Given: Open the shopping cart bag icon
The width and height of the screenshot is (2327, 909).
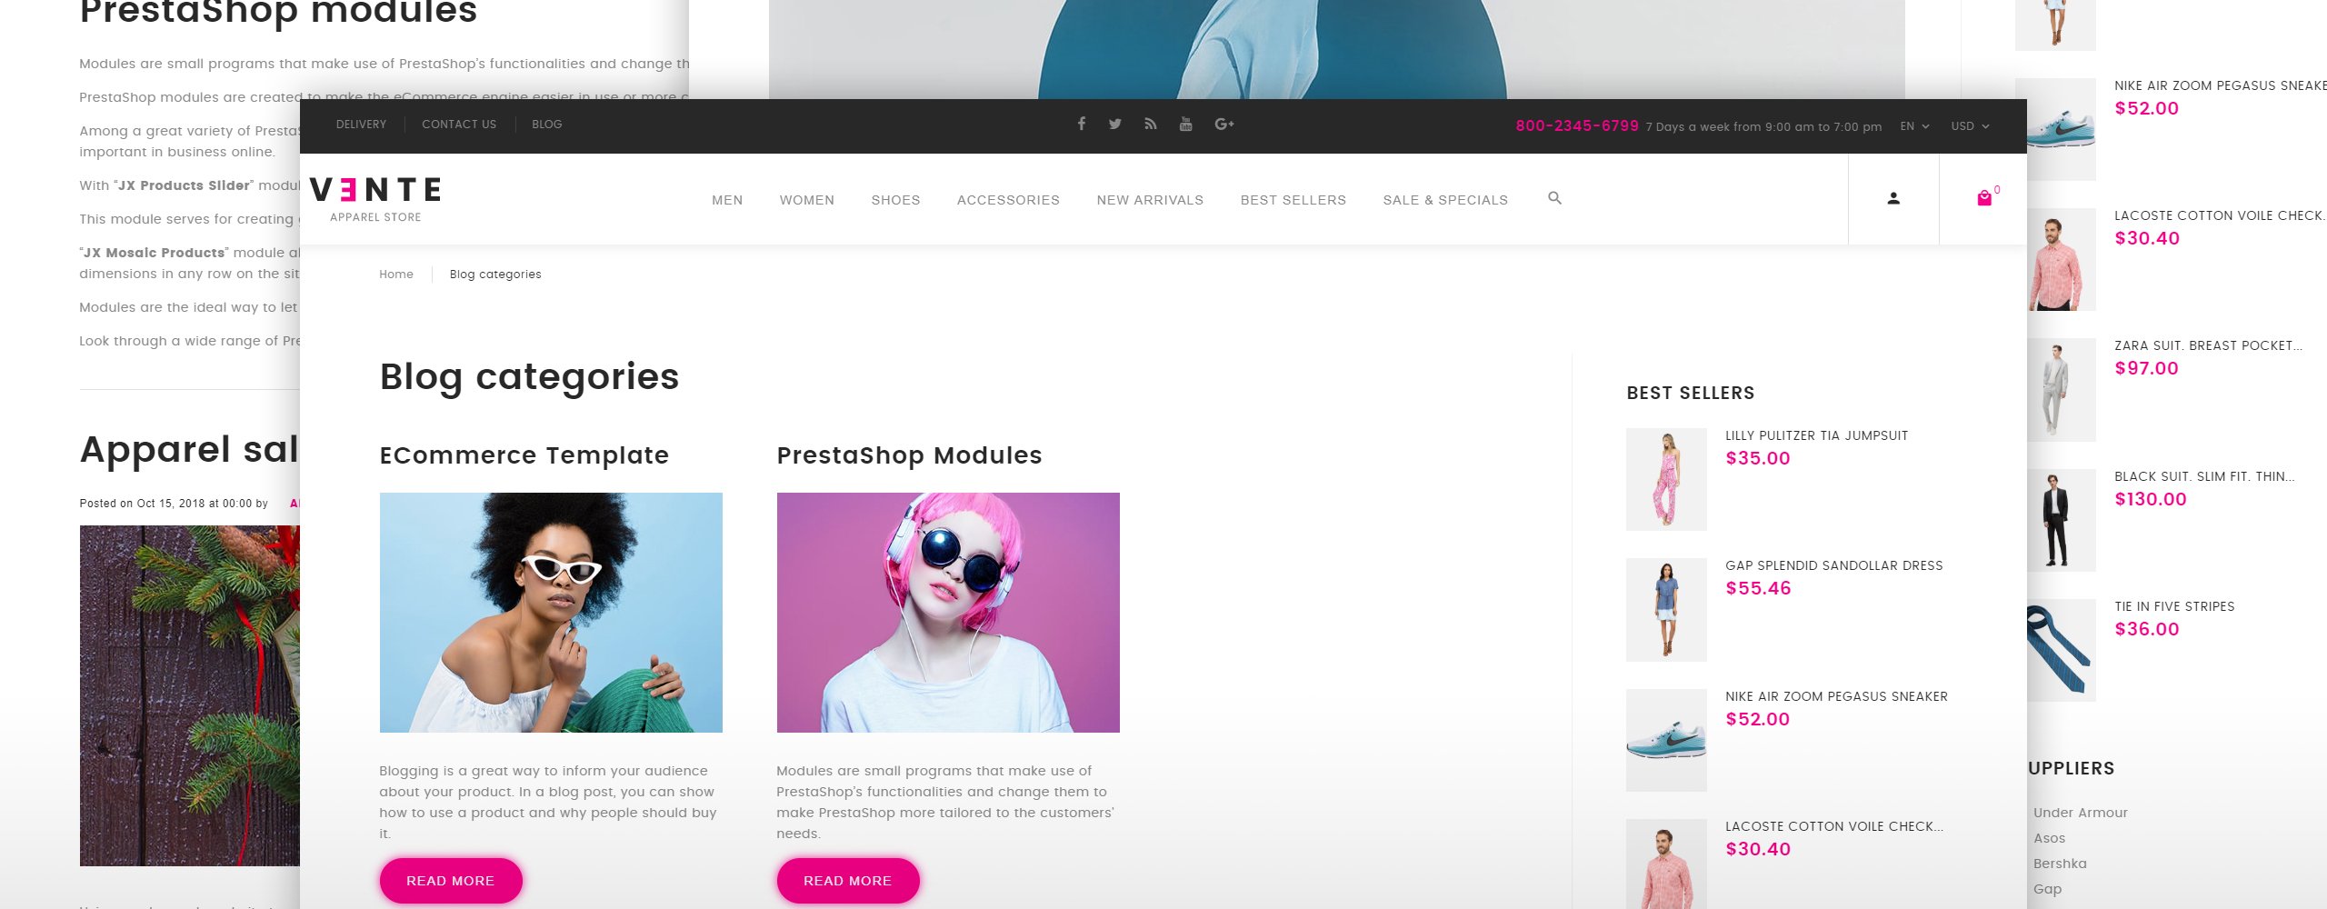Looking at the screenshot, I should 1984,198.
